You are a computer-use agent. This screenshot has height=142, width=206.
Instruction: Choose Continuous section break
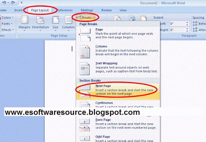[x=118, y=104]
